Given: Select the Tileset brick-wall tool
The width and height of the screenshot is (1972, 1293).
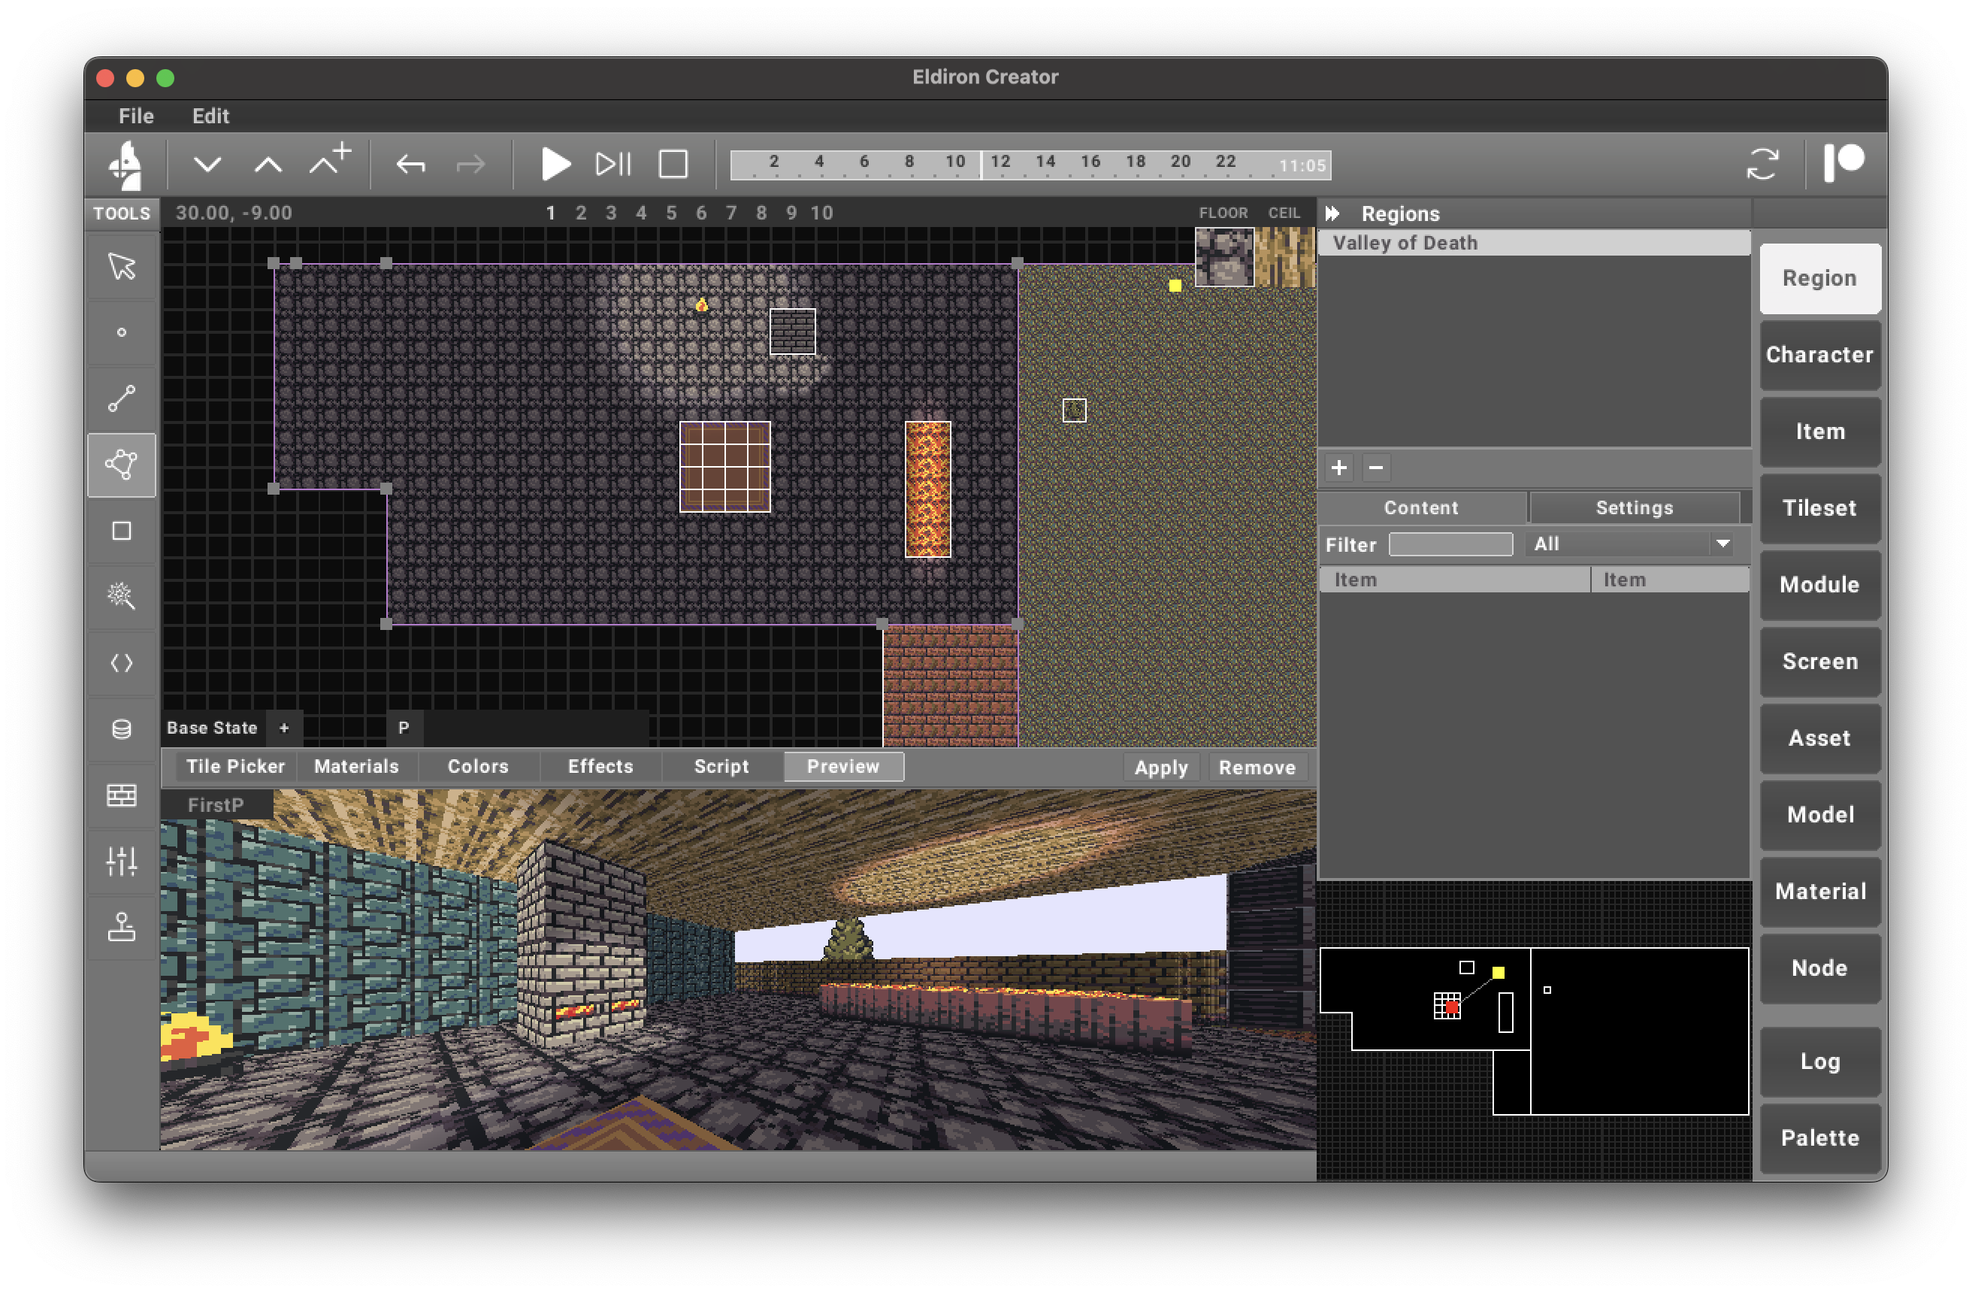Looking at the screenshot, I should pos(122,795).
